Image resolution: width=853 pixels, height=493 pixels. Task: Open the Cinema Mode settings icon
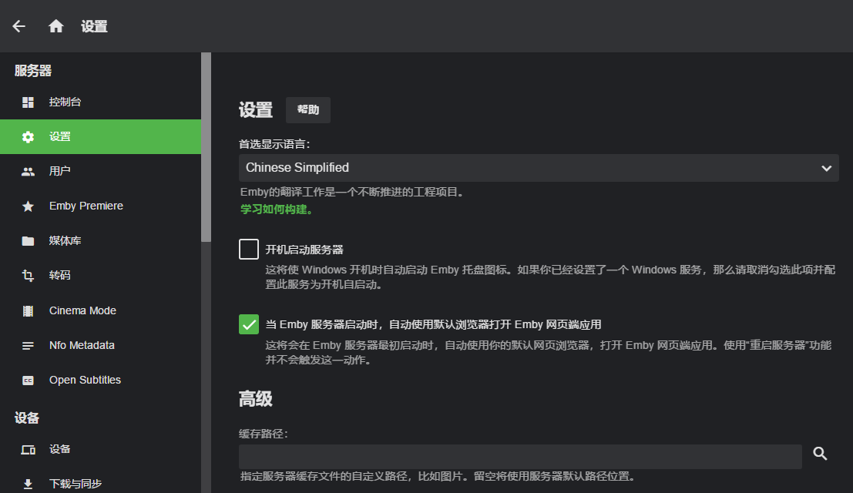29,310
